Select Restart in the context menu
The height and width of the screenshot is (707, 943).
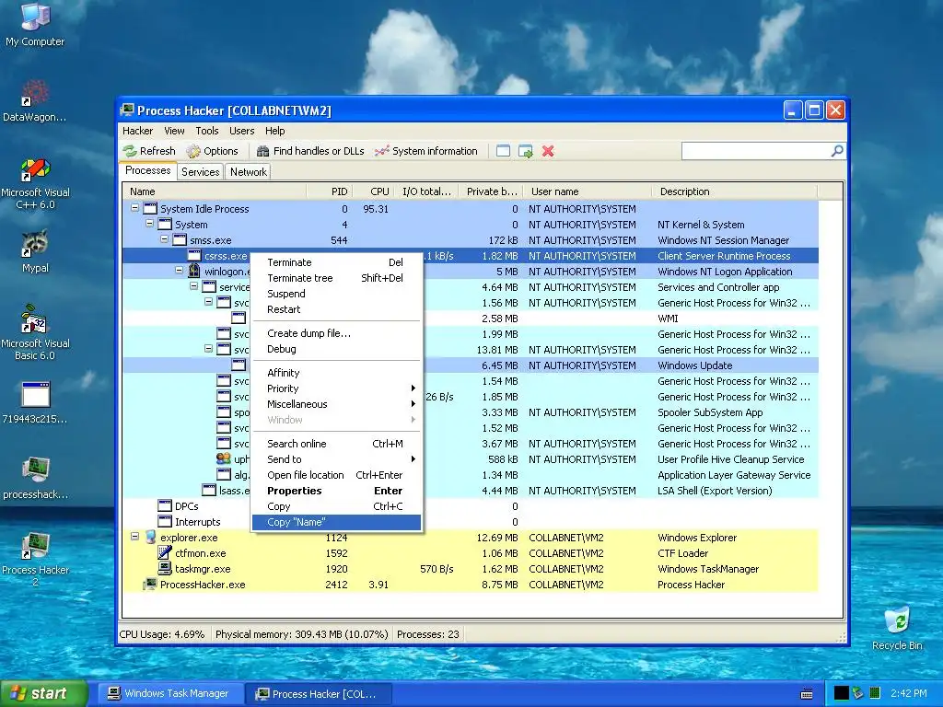[x=336, y=309]
